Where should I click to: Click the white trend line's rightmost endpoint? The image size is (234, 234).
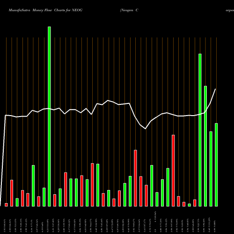click(215, 89)
